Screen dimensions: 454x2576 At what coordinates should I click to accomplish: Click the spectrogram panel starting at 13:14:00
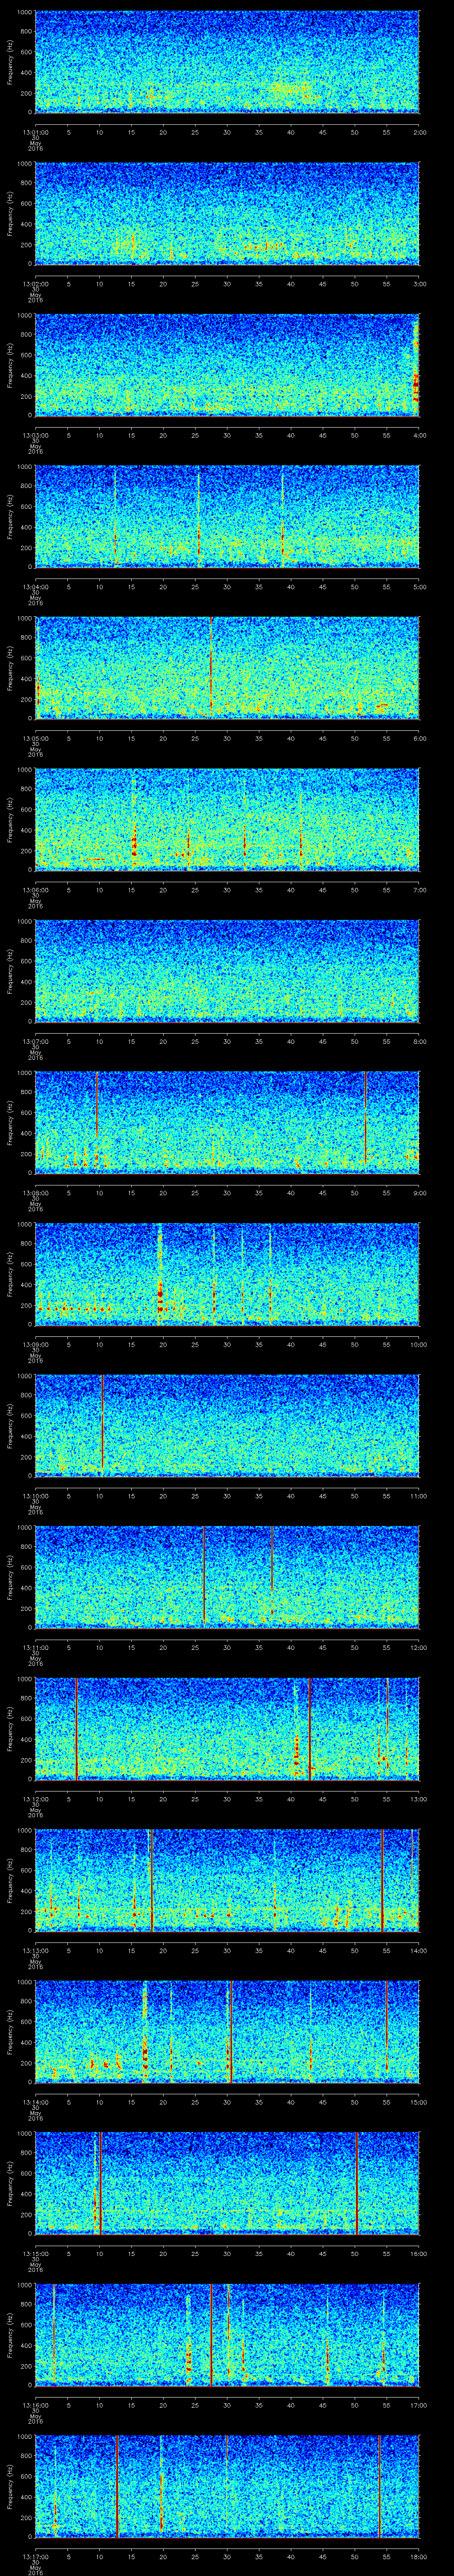pos(227,2032)
